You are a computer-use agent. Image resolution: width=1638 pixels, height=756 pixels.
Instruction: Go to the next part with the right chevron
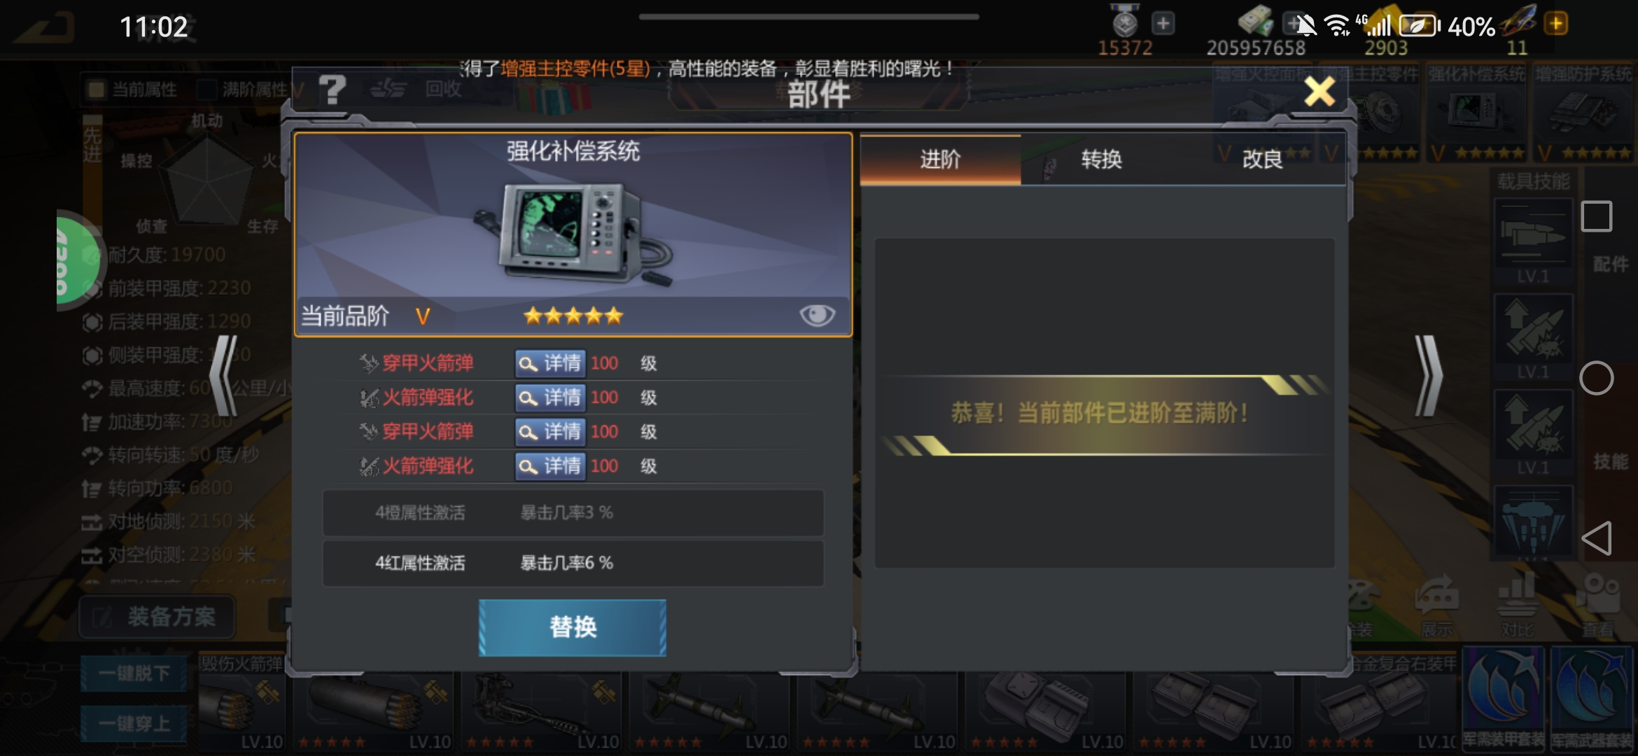pos(1428,375)
